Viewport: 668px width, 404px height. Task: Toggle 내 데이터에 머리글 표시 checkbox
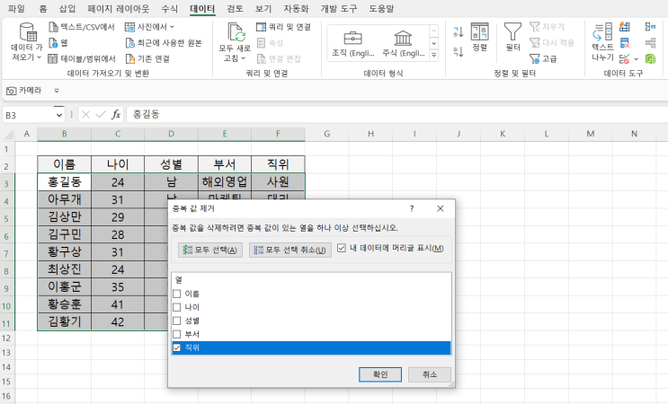[342, 248]
